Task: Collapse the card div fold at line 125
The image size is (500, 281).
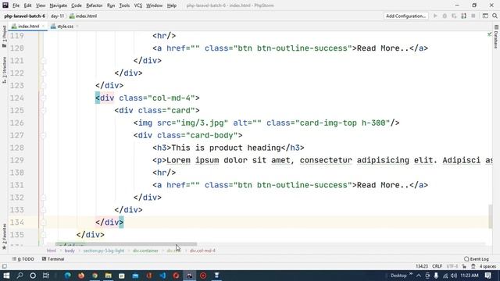Action: pos(44,111)
